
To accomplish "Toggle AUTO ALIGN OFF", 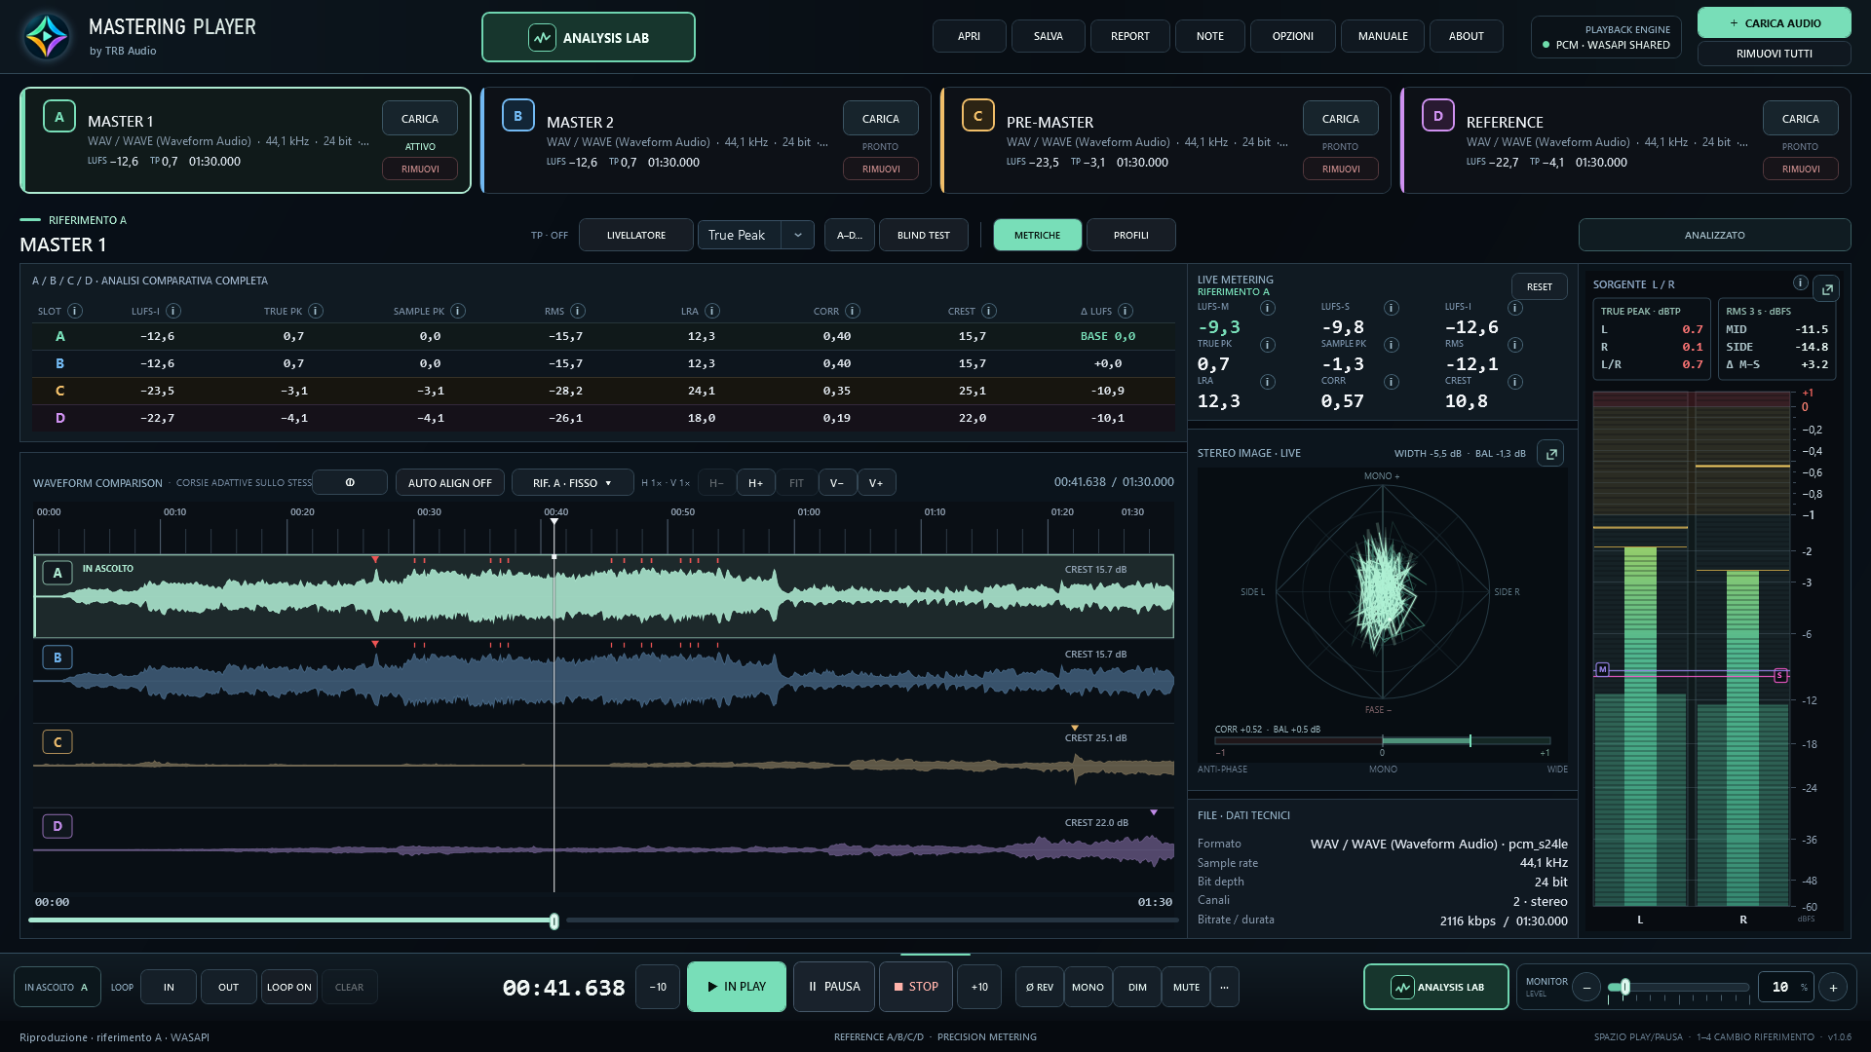I will click(x=450, y=482).
